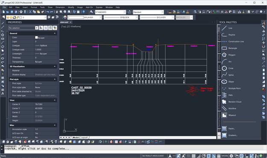
Task: Click the Helix tool icon
Action: pyautogui.click(x=224, y=95)
